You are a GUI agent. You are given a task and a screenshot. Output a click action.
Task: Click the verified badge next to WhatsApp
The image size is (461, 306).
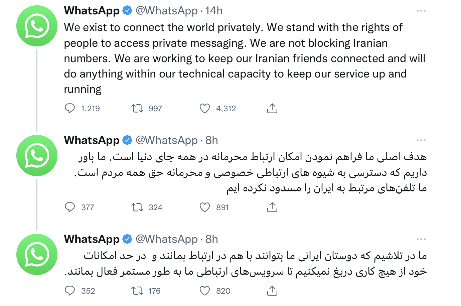pyautogui.click(x=127, y=10)
